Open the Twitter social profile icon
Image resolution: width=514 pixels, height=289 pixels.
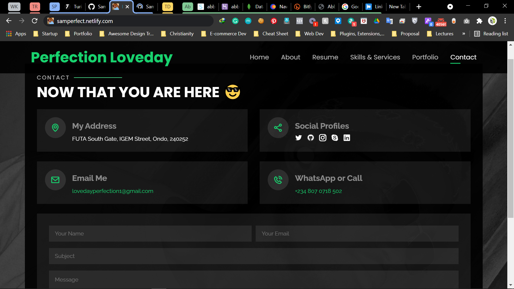coord(298,138)
